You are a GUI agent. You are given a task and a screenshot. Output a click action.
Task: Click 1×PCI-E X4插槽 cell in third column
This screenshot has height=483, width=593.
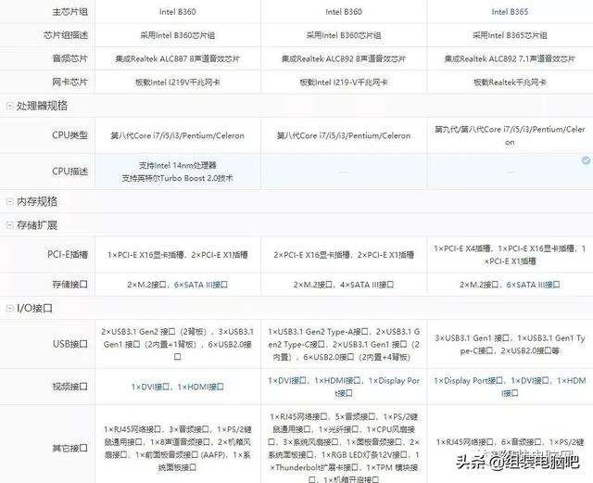click(510, 255)
